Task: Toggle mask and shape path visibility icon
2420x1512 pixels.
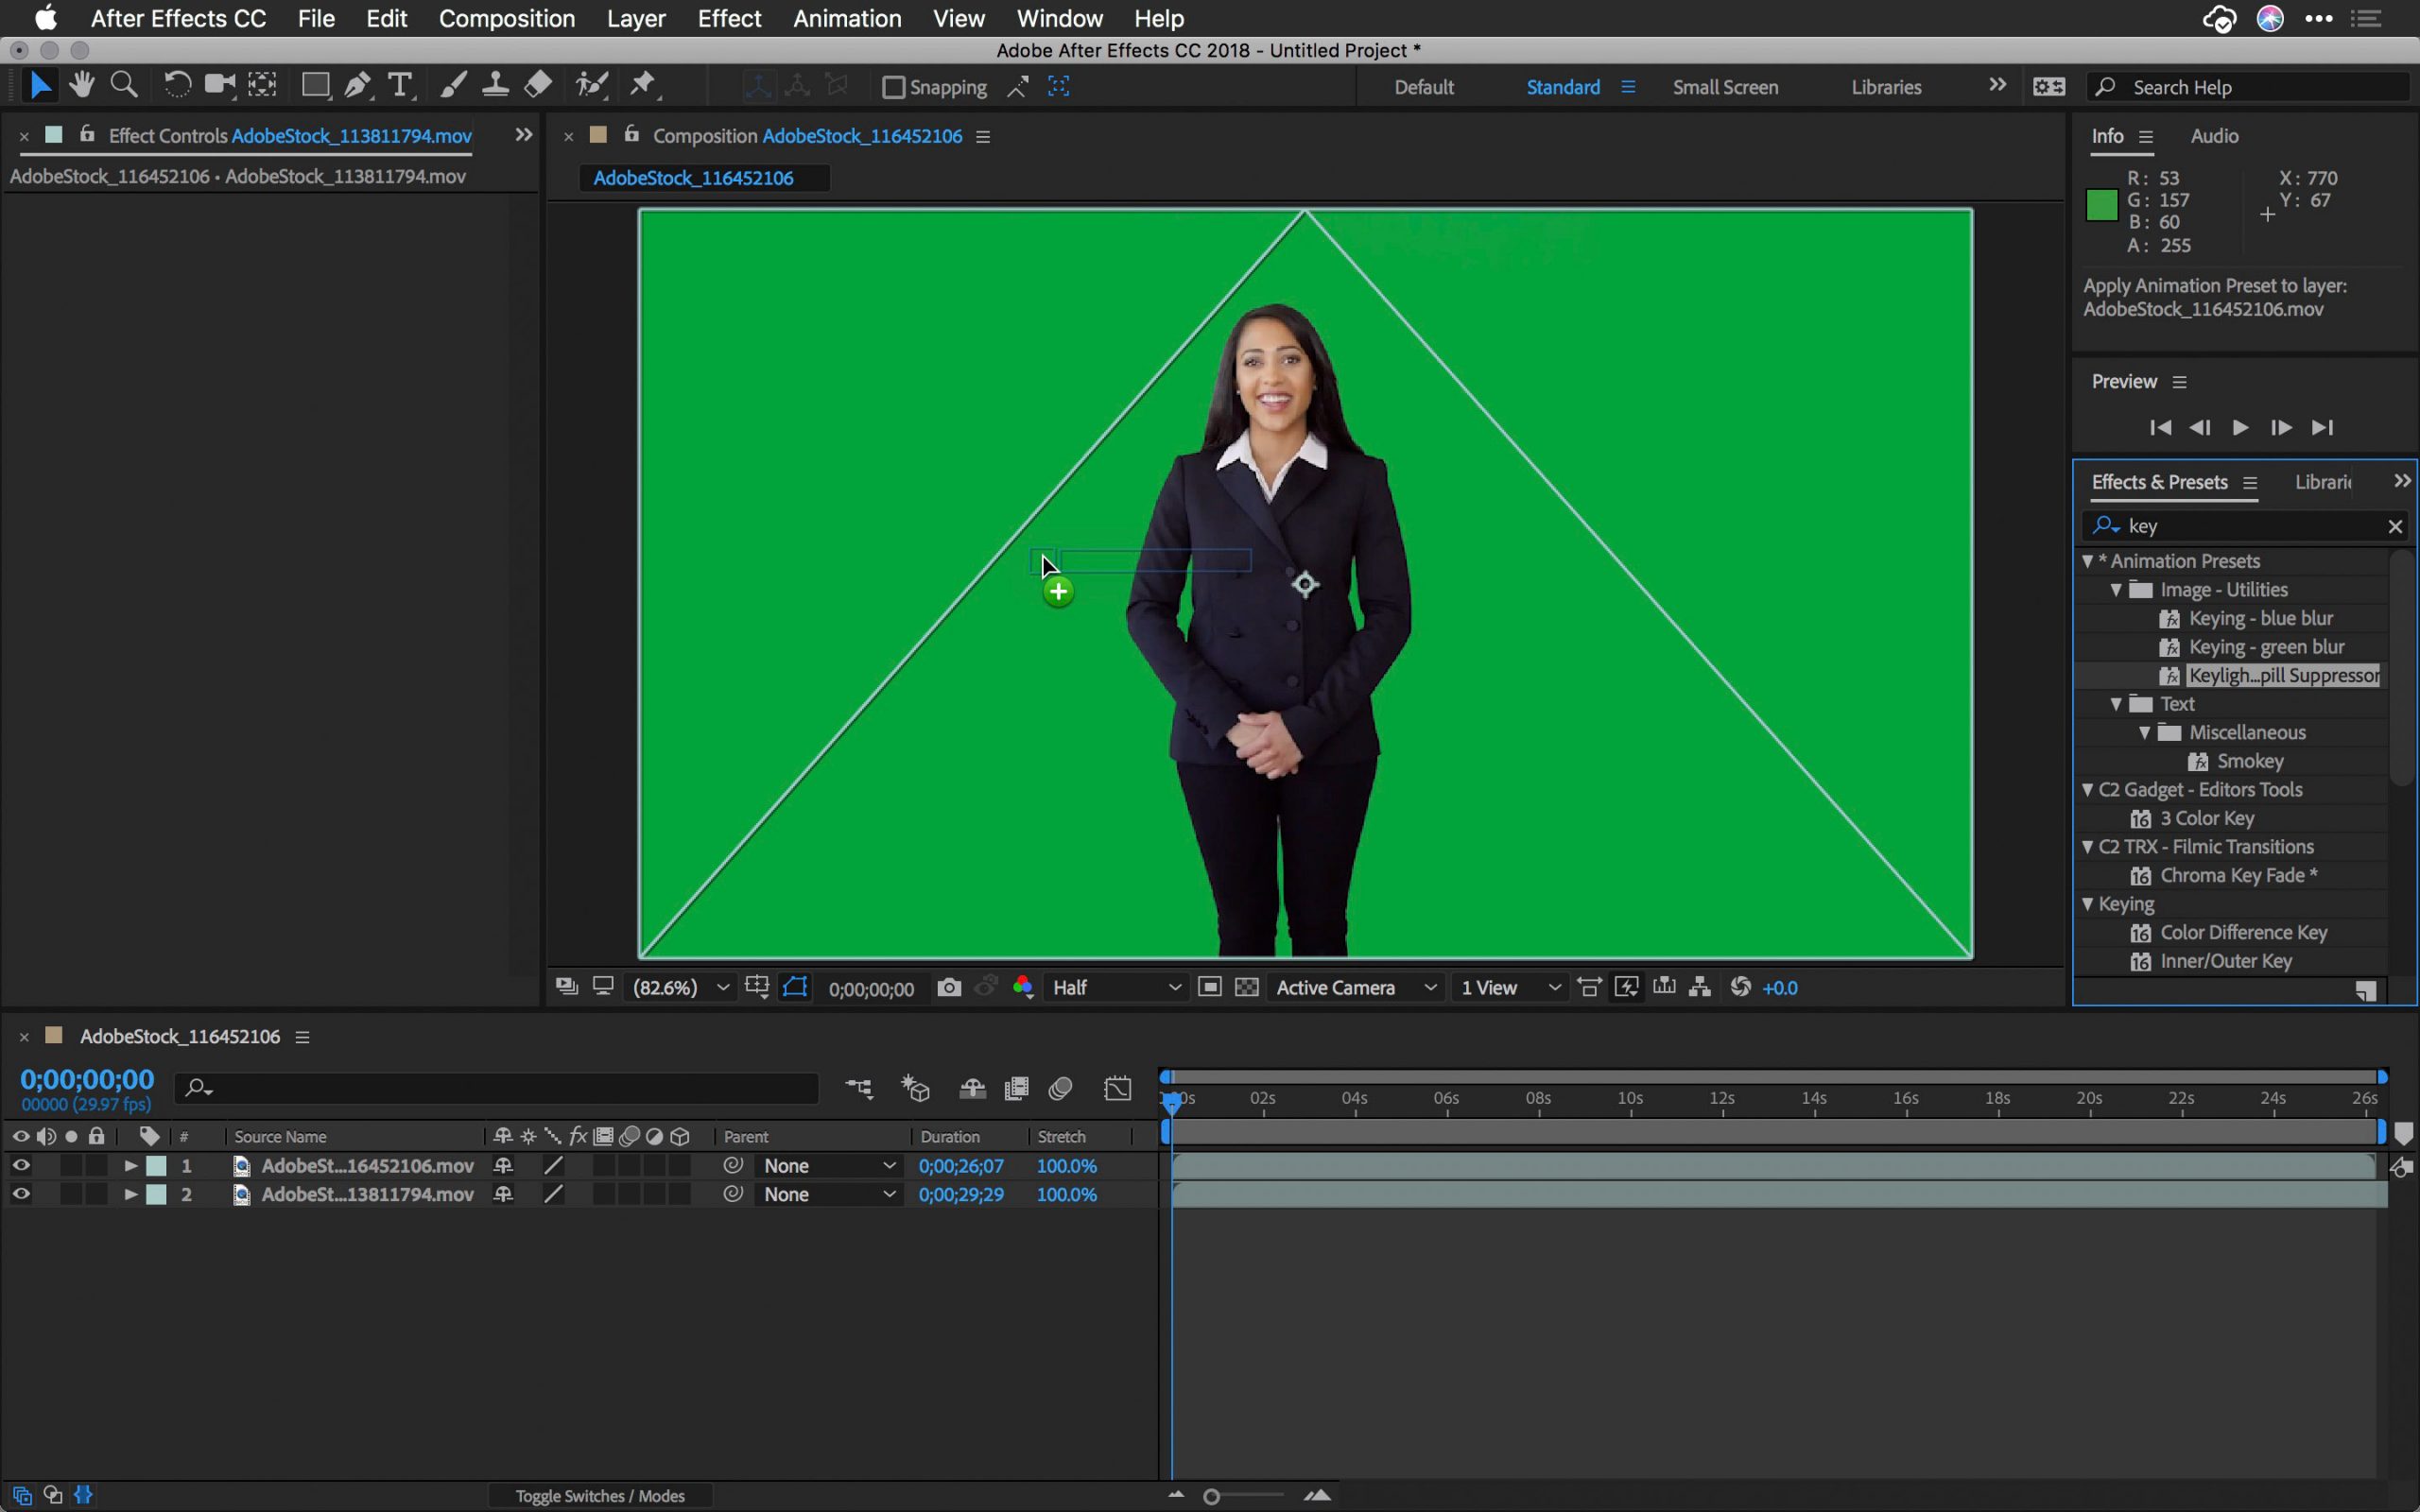Action: tap(796, 988)
